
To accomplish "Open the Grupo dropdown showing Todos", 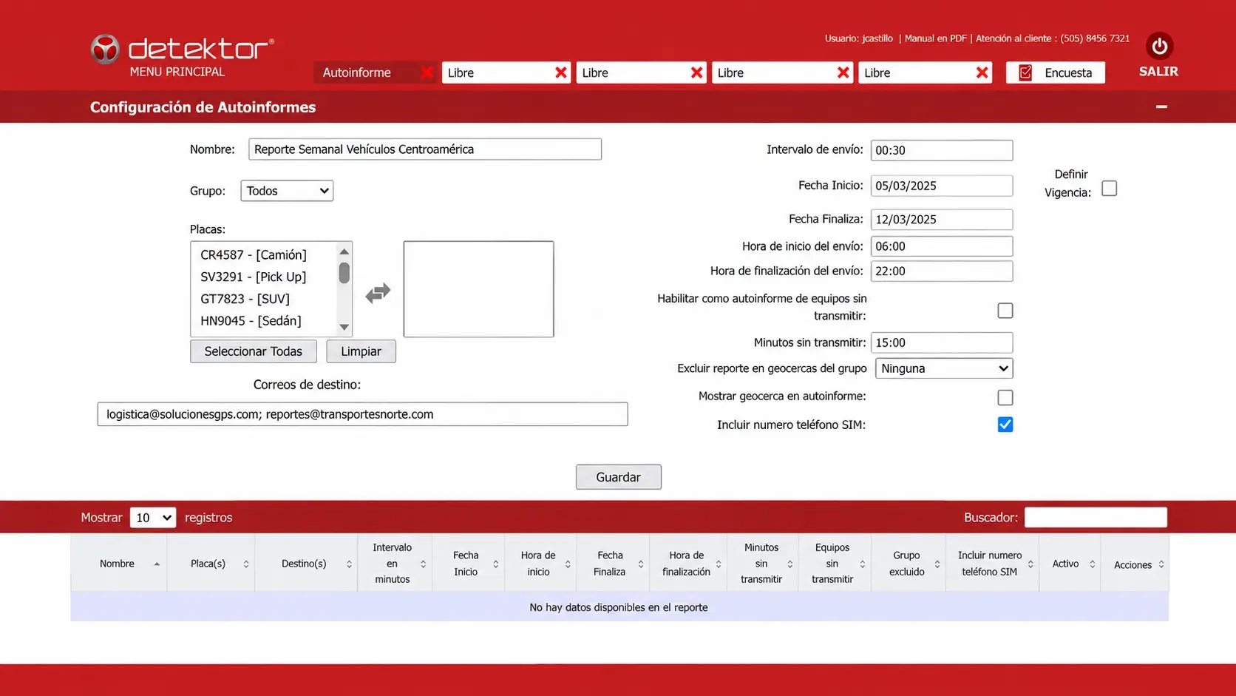I will click(x=287, y=191).
